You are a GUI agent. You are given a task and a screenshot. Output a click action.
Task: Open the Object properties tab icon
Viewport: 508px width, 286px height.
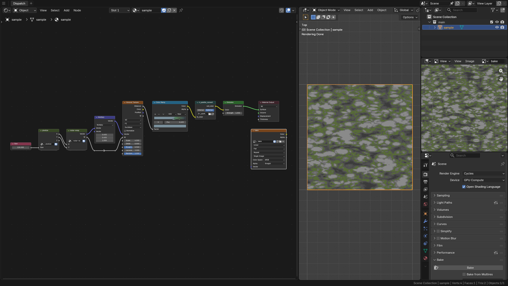pyautogui.click(x=425, y=214)
